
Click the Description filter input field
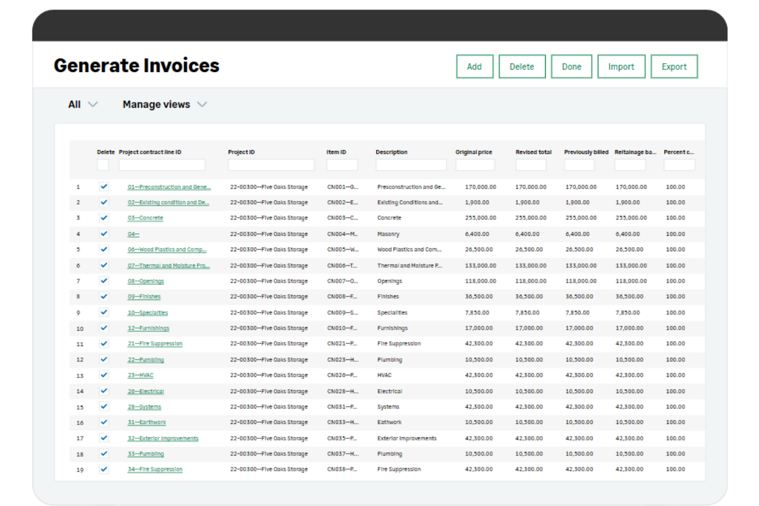pos(411,165)
